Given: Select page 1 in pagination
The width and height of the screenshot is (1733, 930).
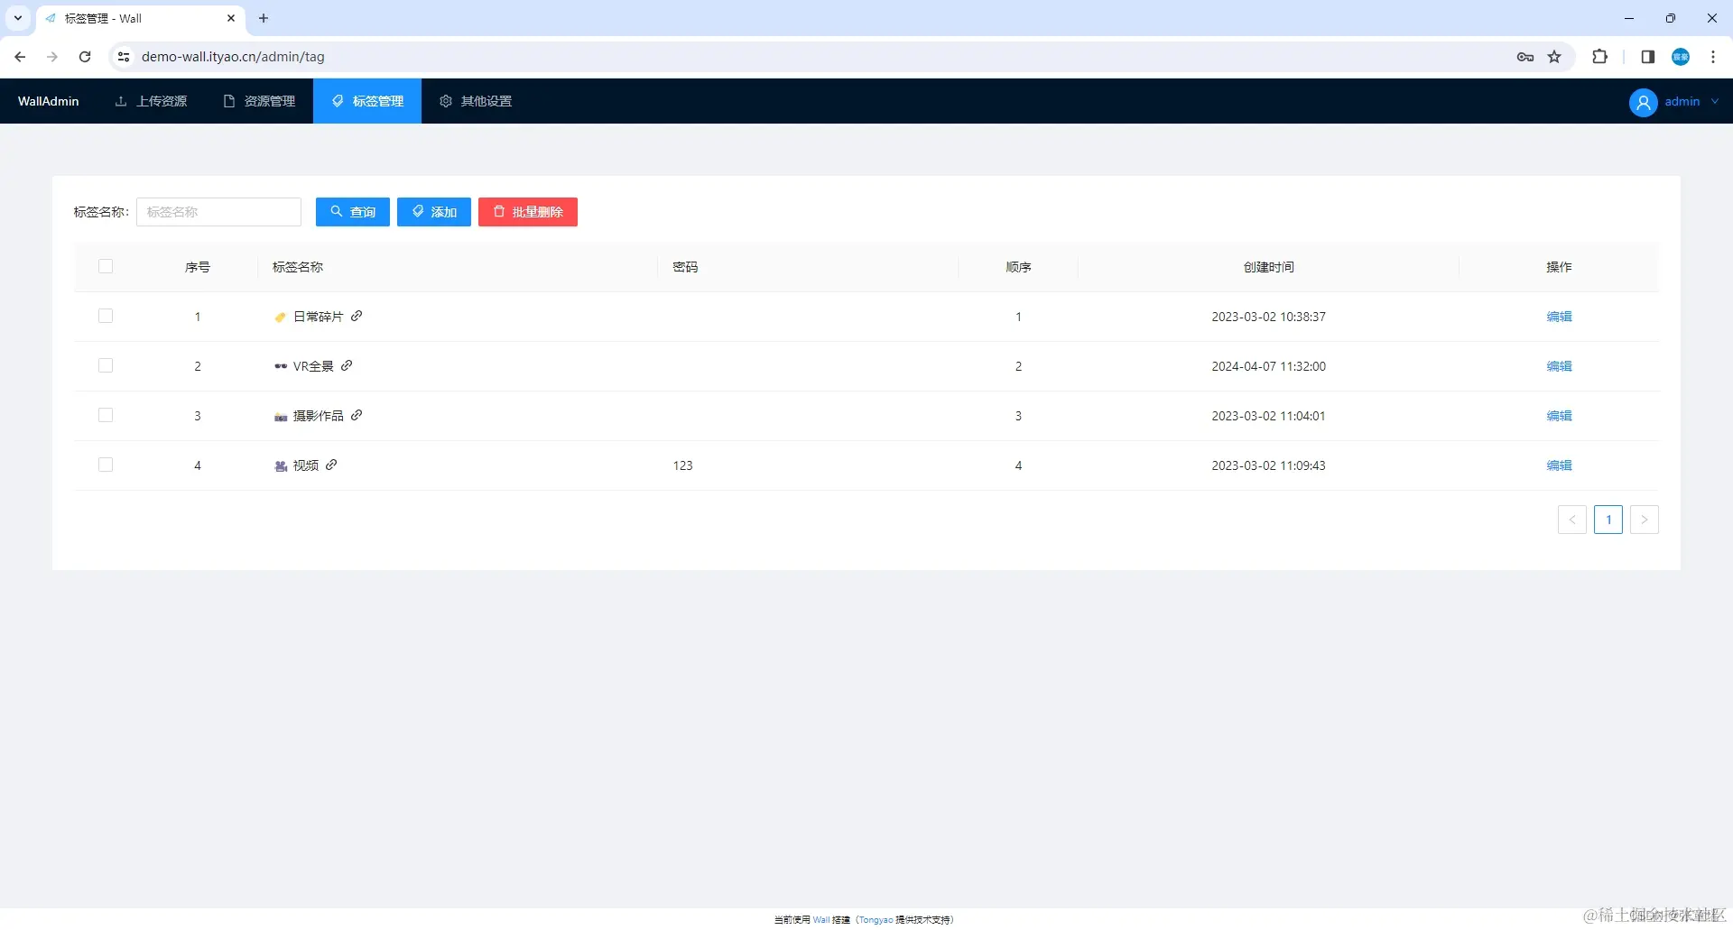Looking at the screenshot, I should 1608,520.
